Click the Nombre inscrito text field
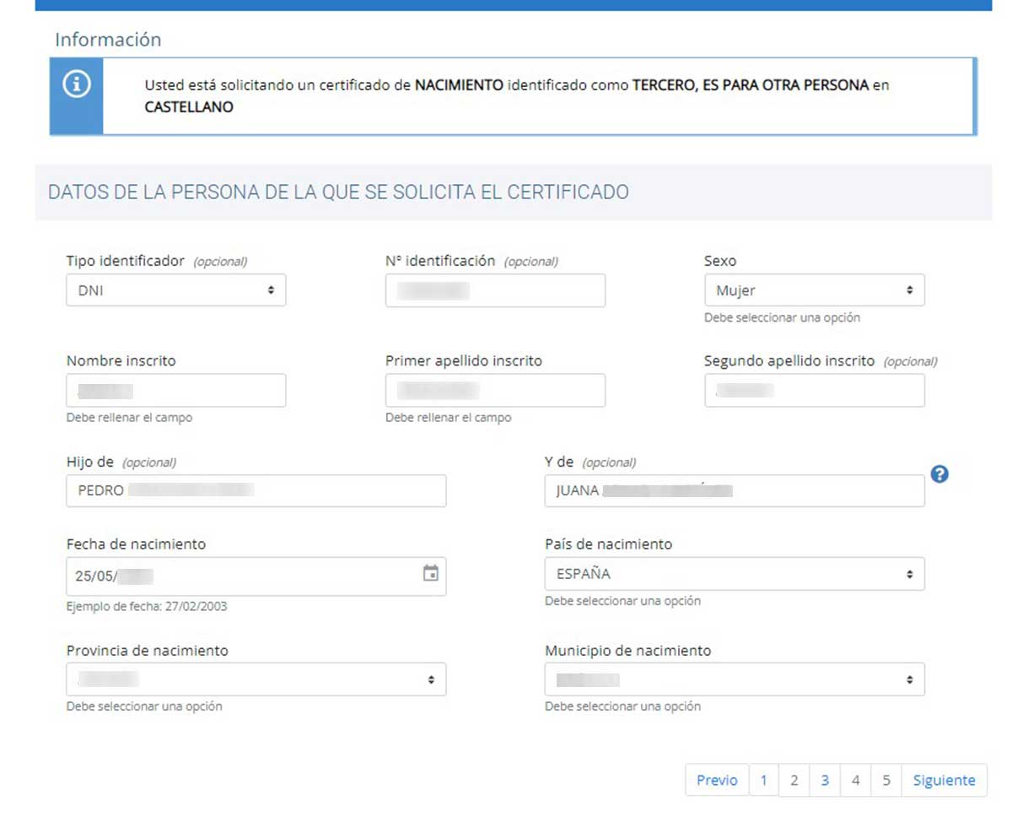Viewport: 1012px width, 817px height. coord(175,391)
